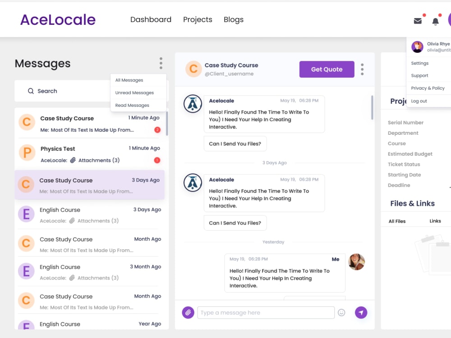Click the Yesterday date separator label
The height and width of the screenshot is (338, 451).
pos(273,242)
